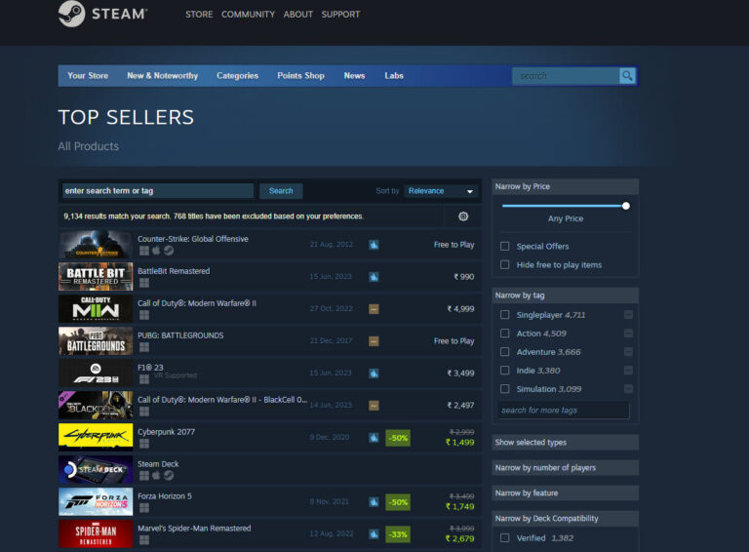This screenshot has height=552, width=749.
Task: Click SteamOS platform icon under Counter-Strike
Action: (169, 251)
